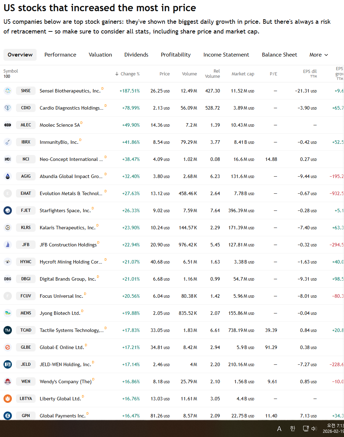Viewport: 344px width, 437px height.
Task: Sort by the Volume column header
Action: click(x=189, y=74)
